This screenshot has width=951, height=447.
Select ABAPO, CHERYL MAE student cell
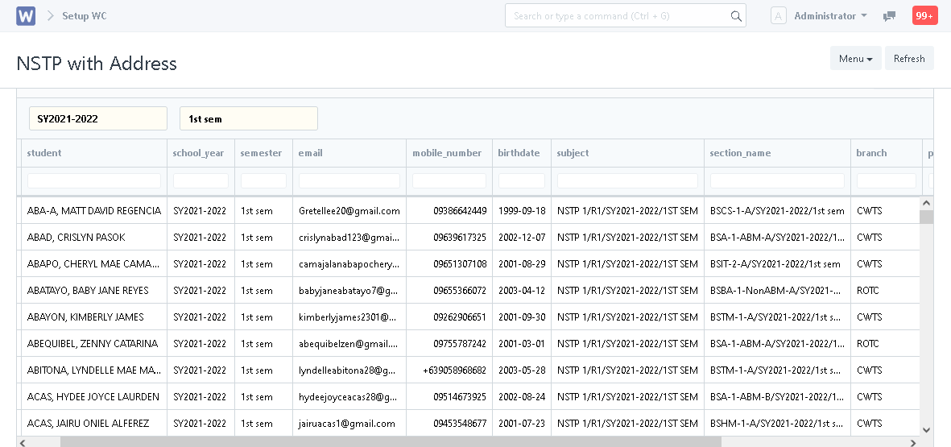tap(94, 264)
